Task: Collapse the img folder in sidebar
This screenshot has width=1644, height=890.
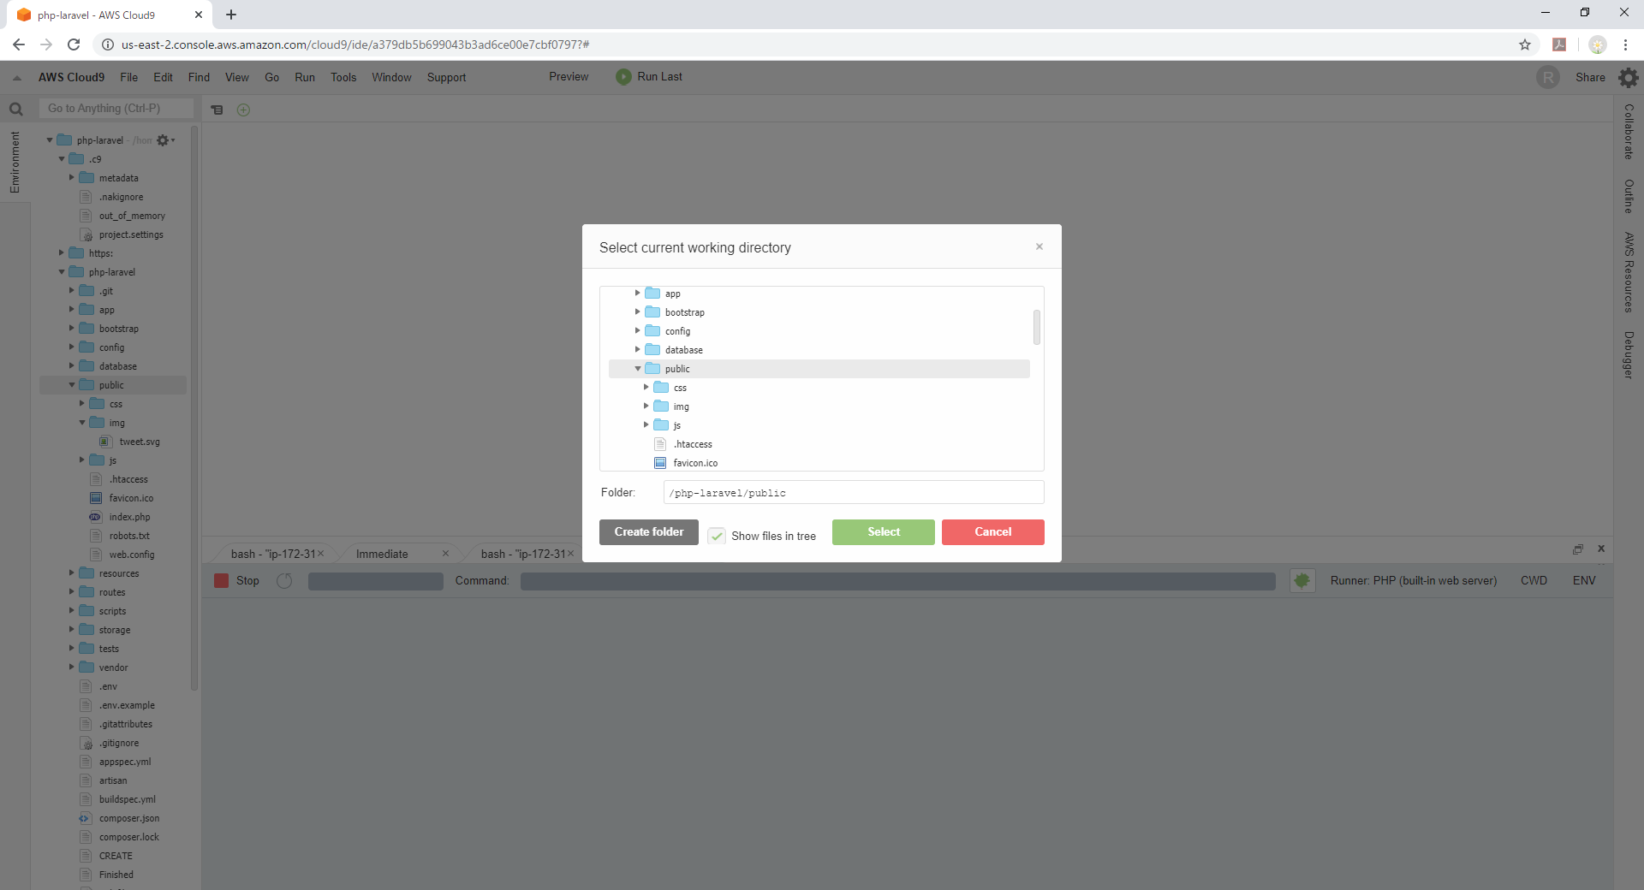Action: point(82,423)
